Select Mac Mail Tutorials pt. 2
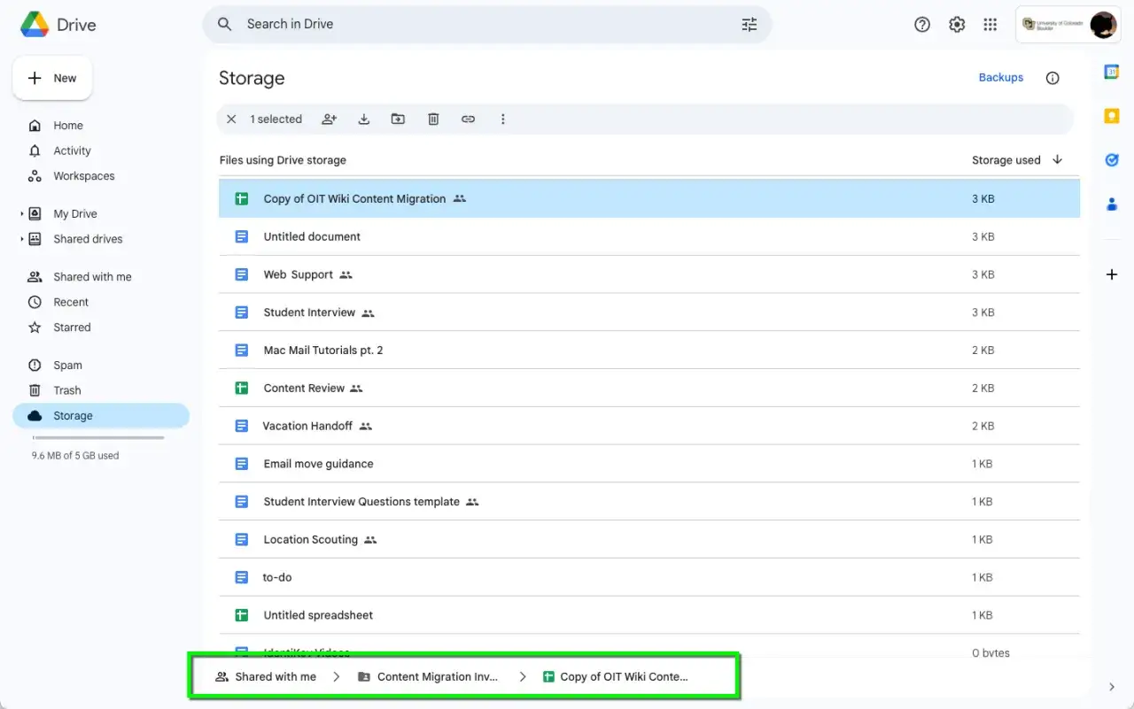The height and width of the screenshot is (709, 1134). click(x=649, y=351)
